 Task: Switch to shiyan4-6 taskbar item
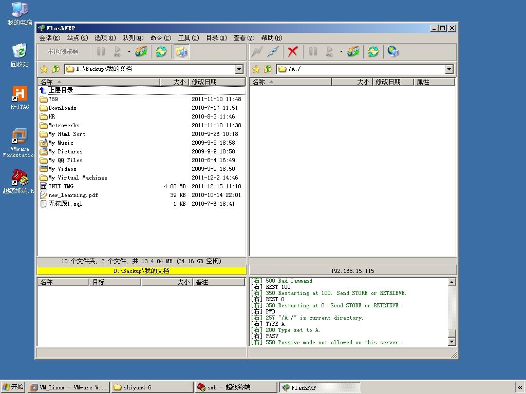pos(152,387)
